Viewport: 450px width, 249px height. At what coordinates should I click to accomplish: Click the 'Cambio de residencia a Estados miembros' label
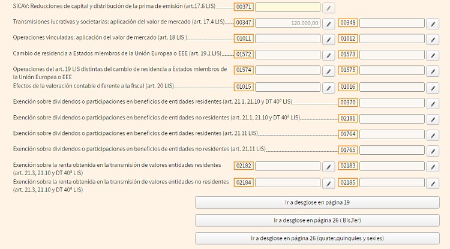(117, 53)
